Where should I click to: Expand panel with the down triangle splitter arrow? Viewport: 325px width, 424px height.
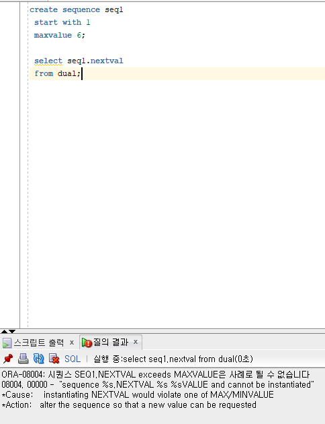click(12, 331)
